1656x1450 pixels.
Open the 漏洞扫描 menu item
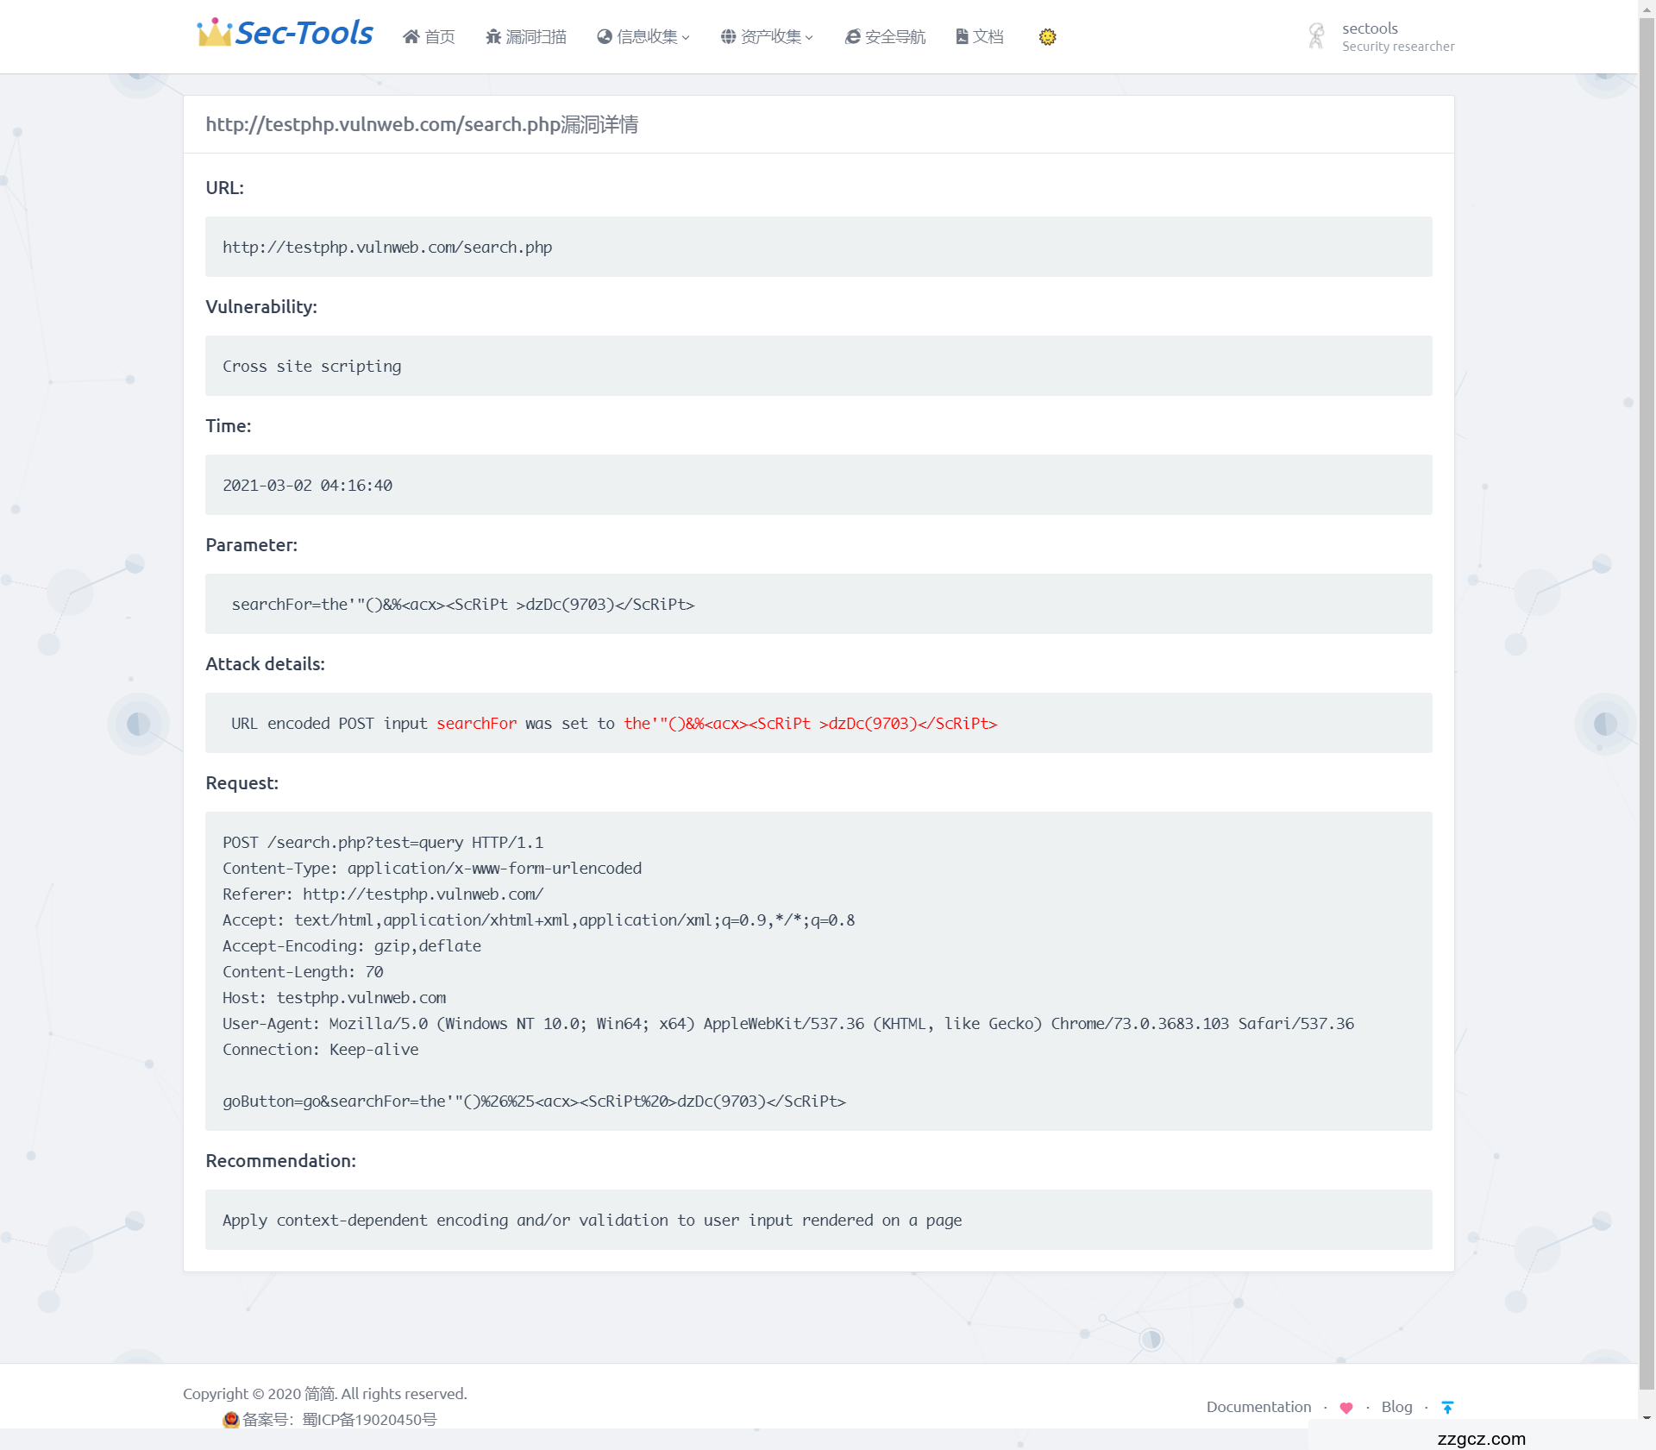click(536, 36)
